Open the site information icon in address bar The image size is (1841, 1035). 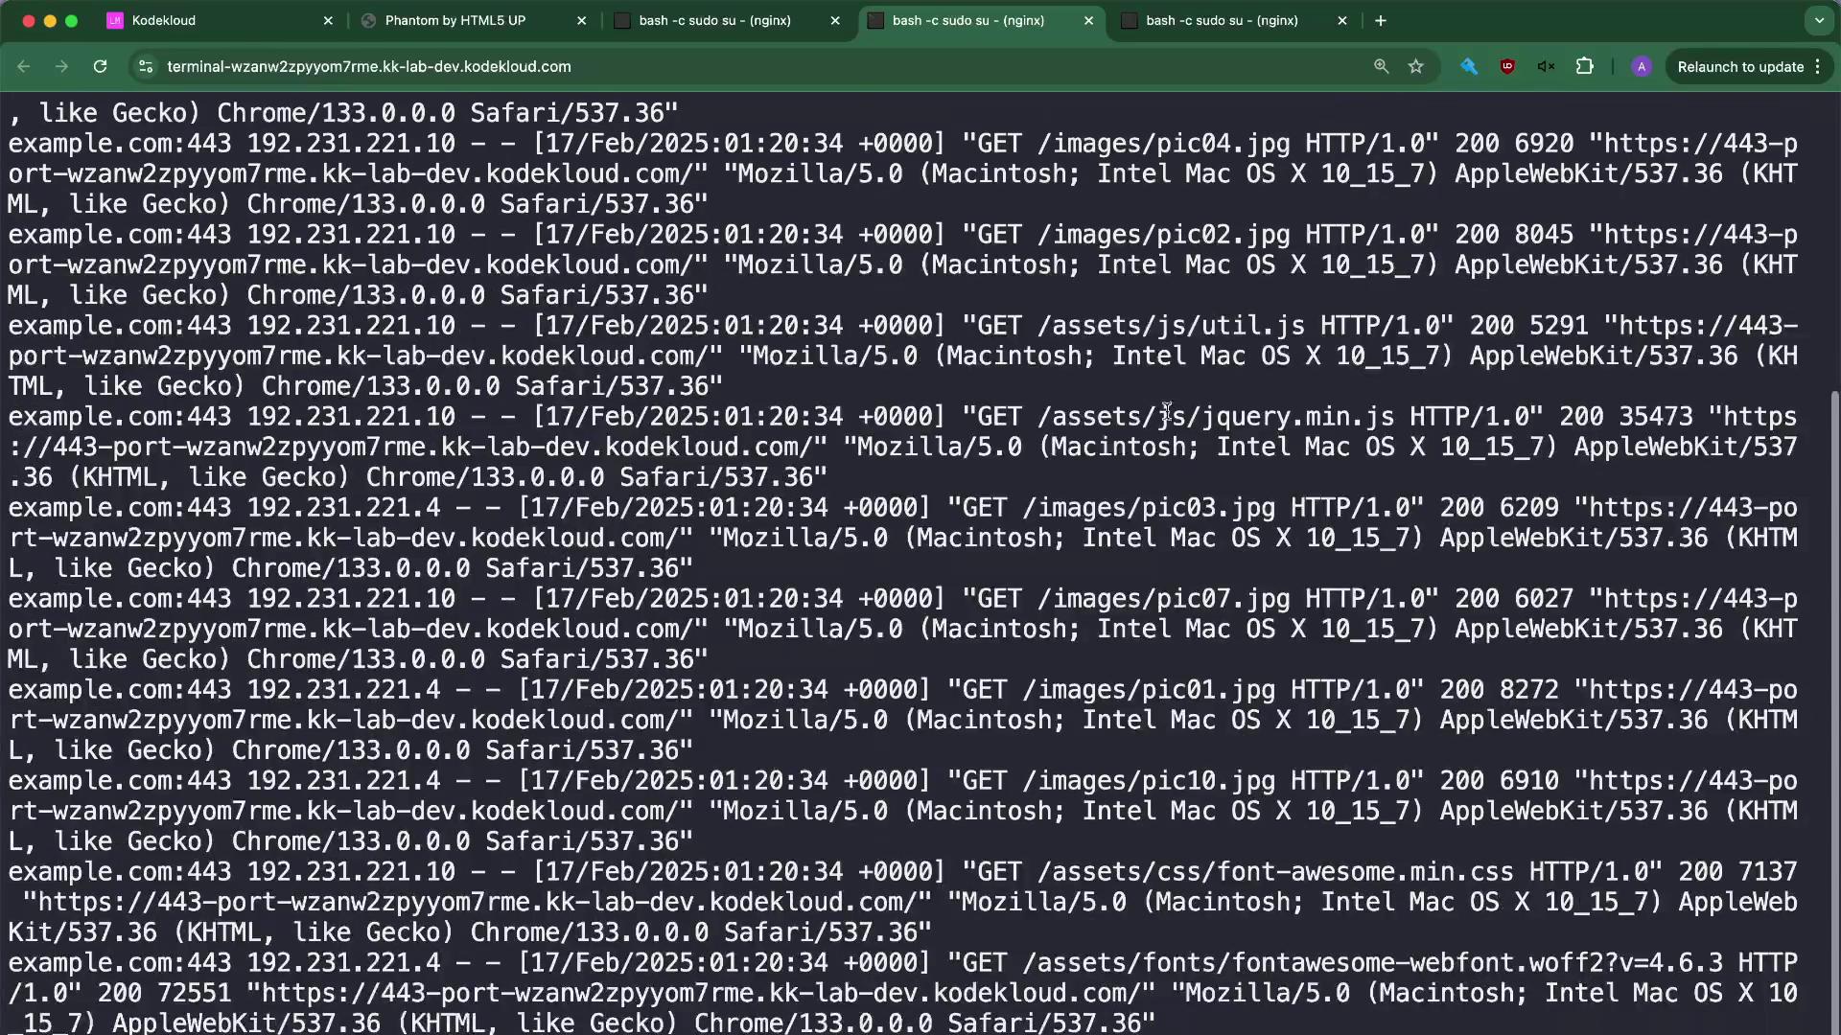146,66
